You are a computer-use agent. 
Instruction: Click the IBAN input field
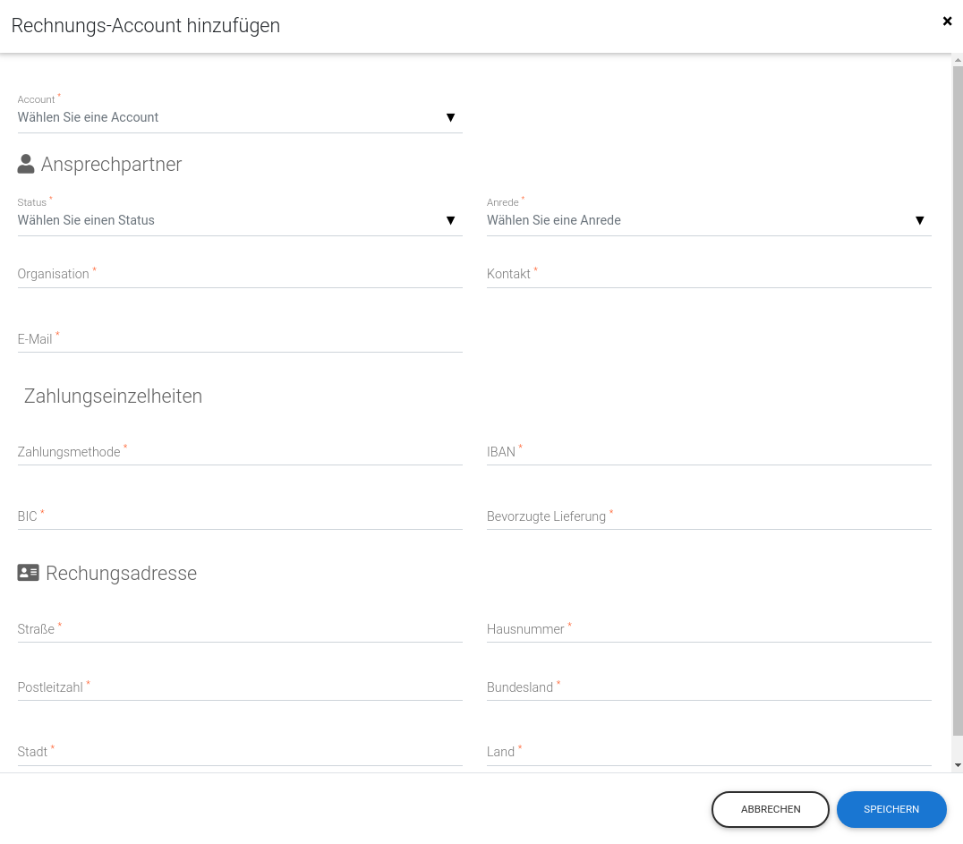[708, 452]
